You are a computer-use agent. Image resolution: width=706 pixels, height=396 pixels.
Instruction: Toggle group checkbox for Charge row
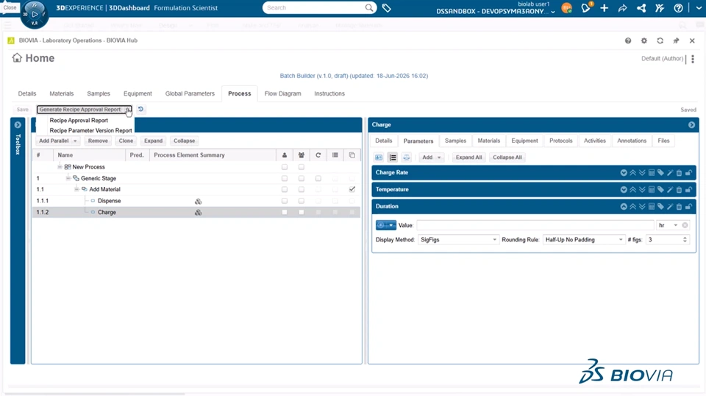[x=302, y=212]
